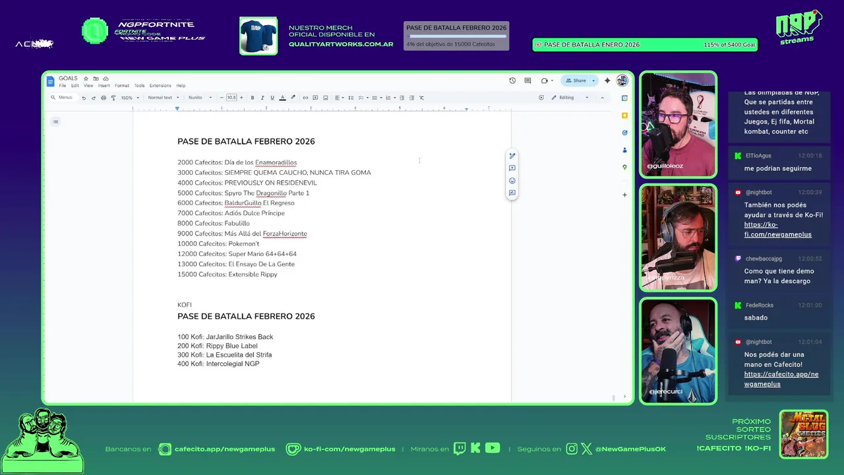Click the floating add comment icon
The width and height of the screenshot is (844, 475).
click(x=512, y=168)
